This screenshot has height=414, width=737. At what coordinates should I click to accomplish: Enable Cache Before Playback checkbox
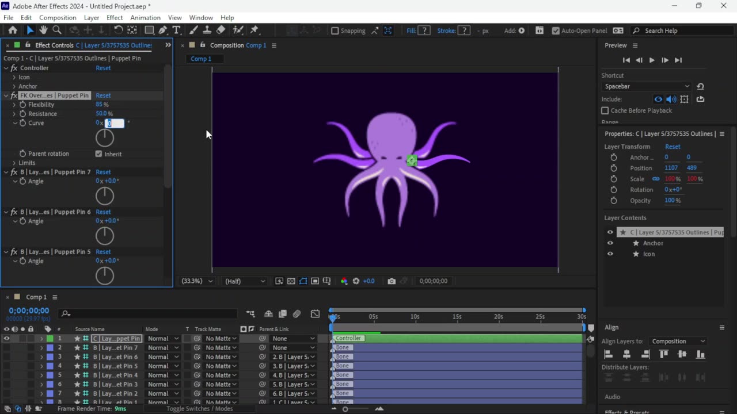605,110
